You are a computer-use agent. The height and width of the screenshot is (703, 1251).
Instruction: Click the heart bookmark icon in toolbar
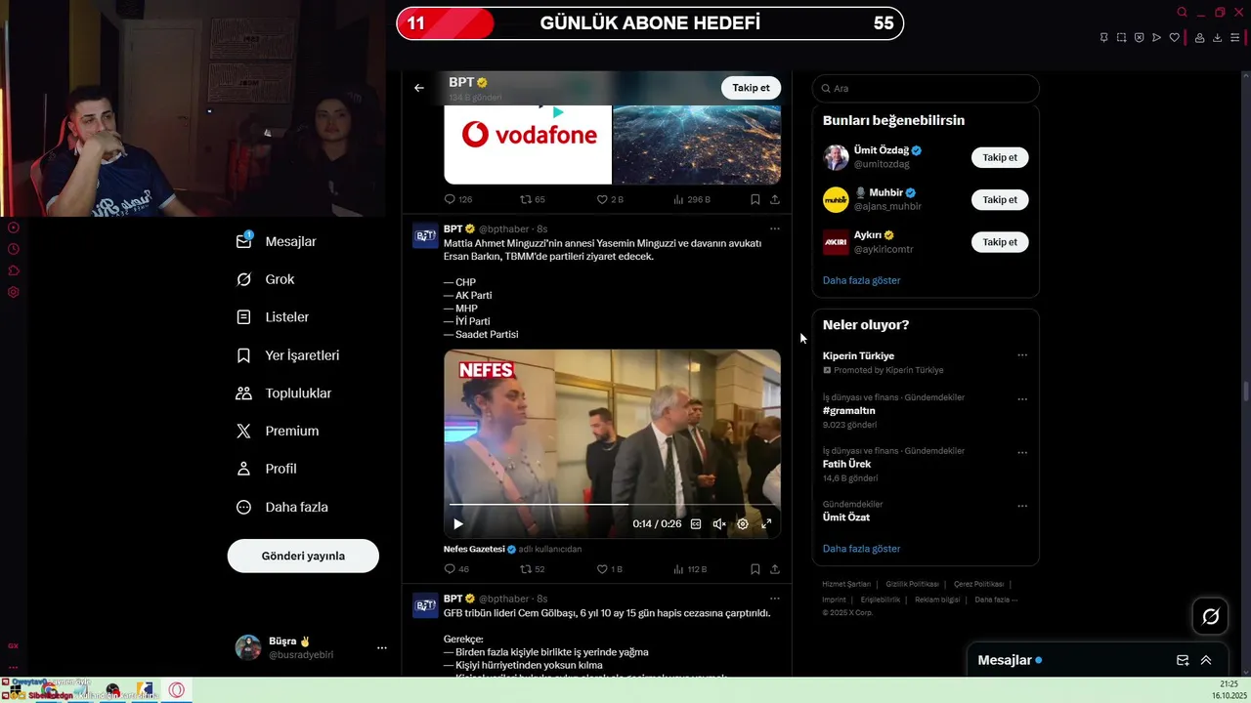(1175, 38)
